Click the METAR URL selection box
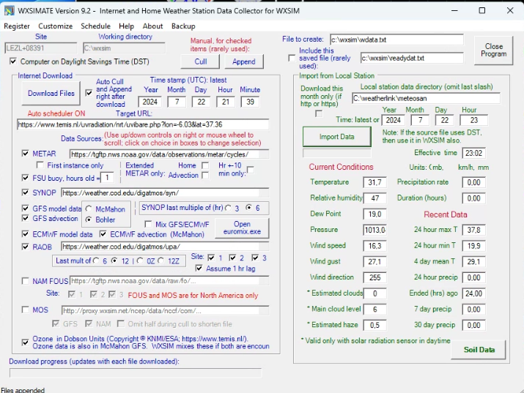 (x=169, y=154)
